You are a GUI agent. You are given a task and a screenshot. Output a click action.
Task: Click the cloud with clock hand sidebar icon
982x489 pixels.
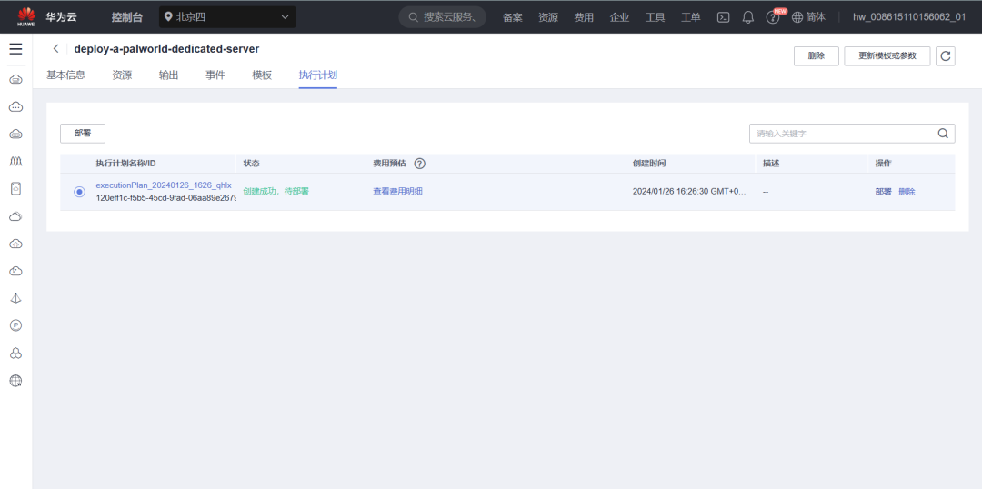pos(16,271)
